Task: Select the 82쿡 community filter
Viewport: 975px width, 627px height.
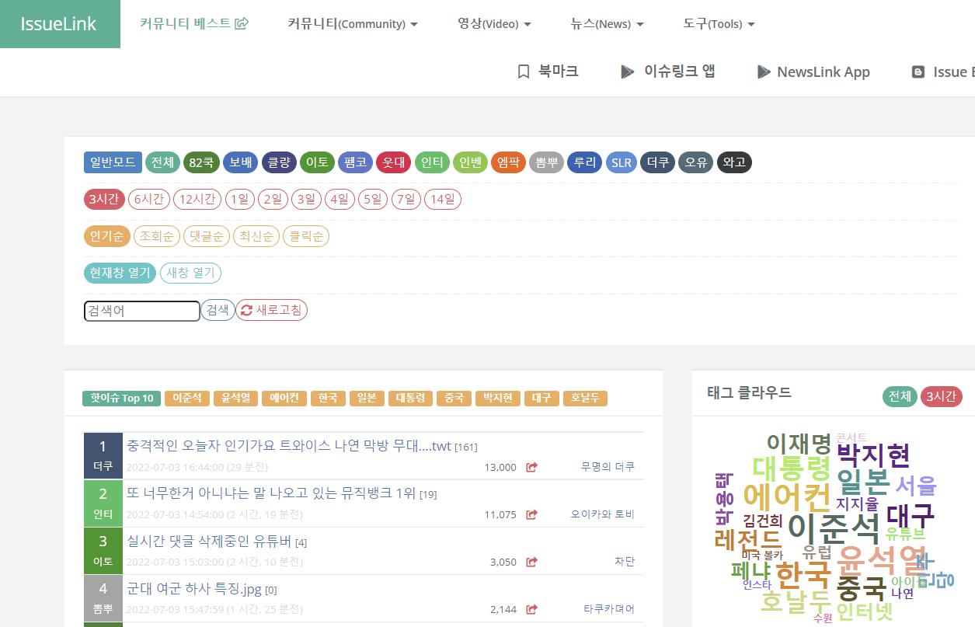Action: (x=201, y=162)
